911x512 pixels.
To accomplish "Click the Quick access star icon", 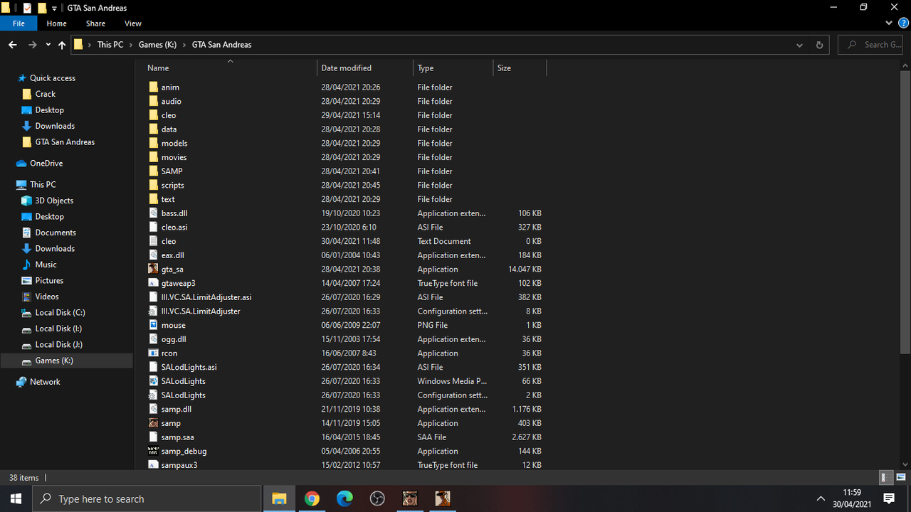I will pos(22,78).
